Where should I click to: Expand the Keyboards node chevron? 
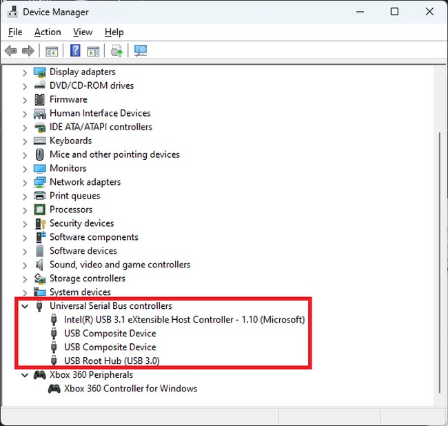(25, 141)
